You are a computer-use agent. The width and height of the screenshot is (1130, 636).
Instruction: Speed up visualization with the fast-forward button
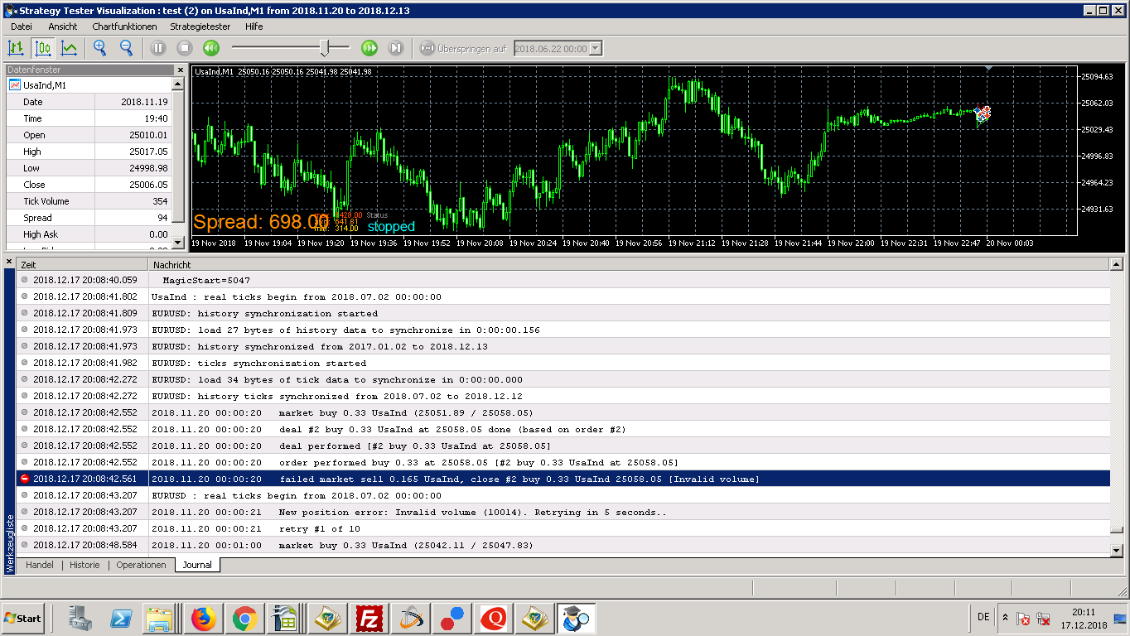[x=369, y=48]
